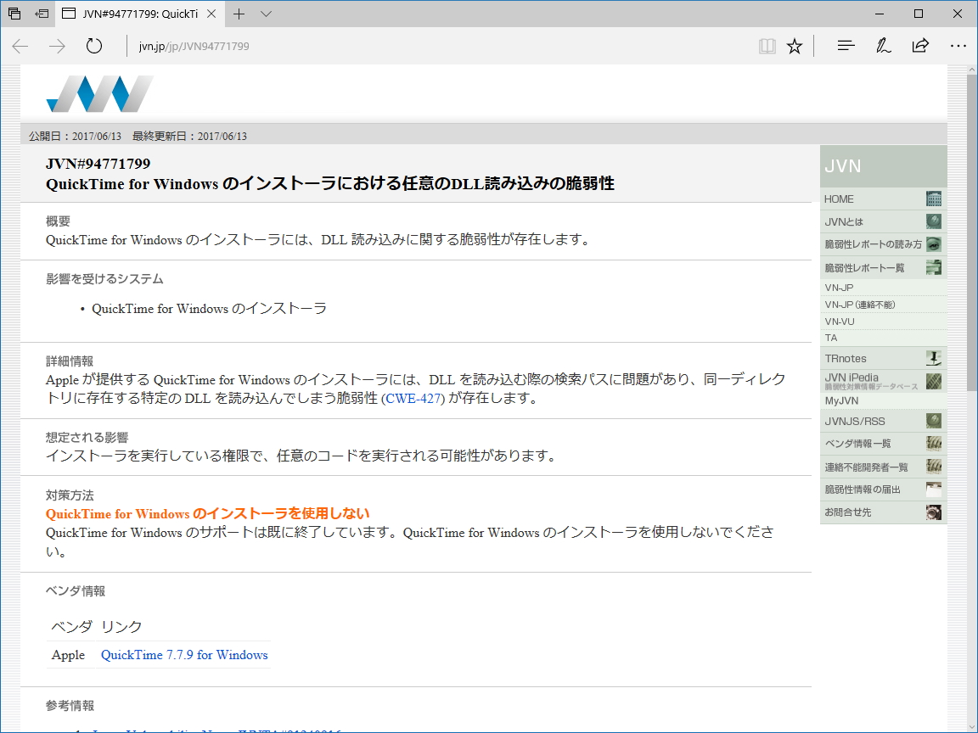Image resolution: width=978 pixels, height=733 pixels.
Task: Open the MyJVN sidebar entry
Action: (840, 400)
